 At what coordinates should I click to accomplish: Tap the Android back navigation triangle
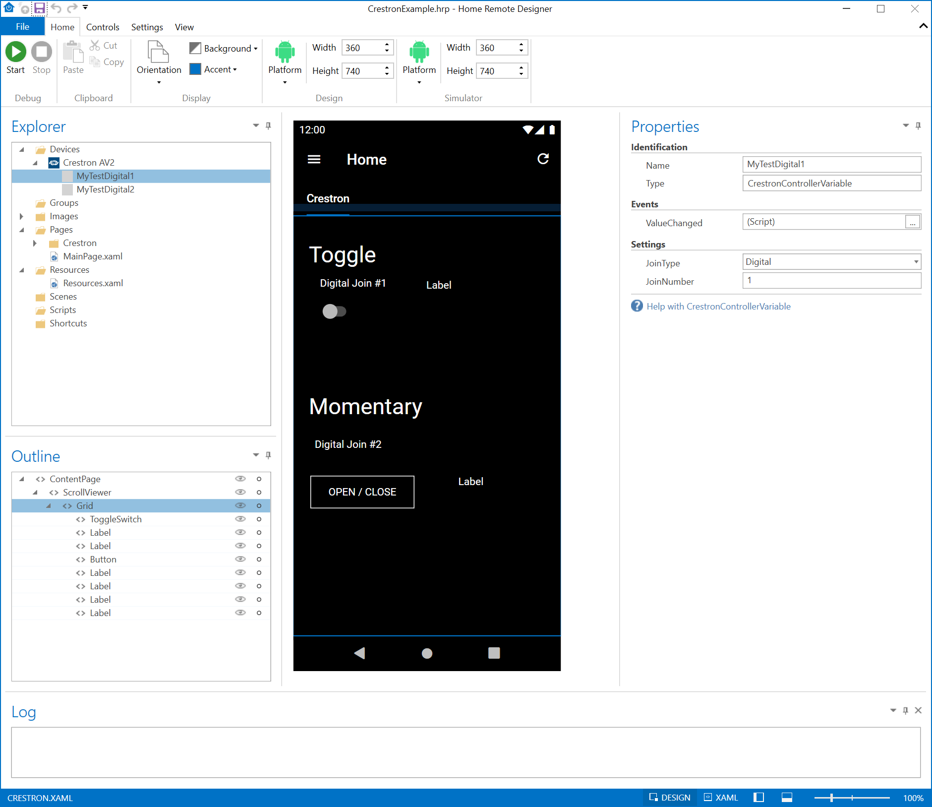(x=360, y=653)
